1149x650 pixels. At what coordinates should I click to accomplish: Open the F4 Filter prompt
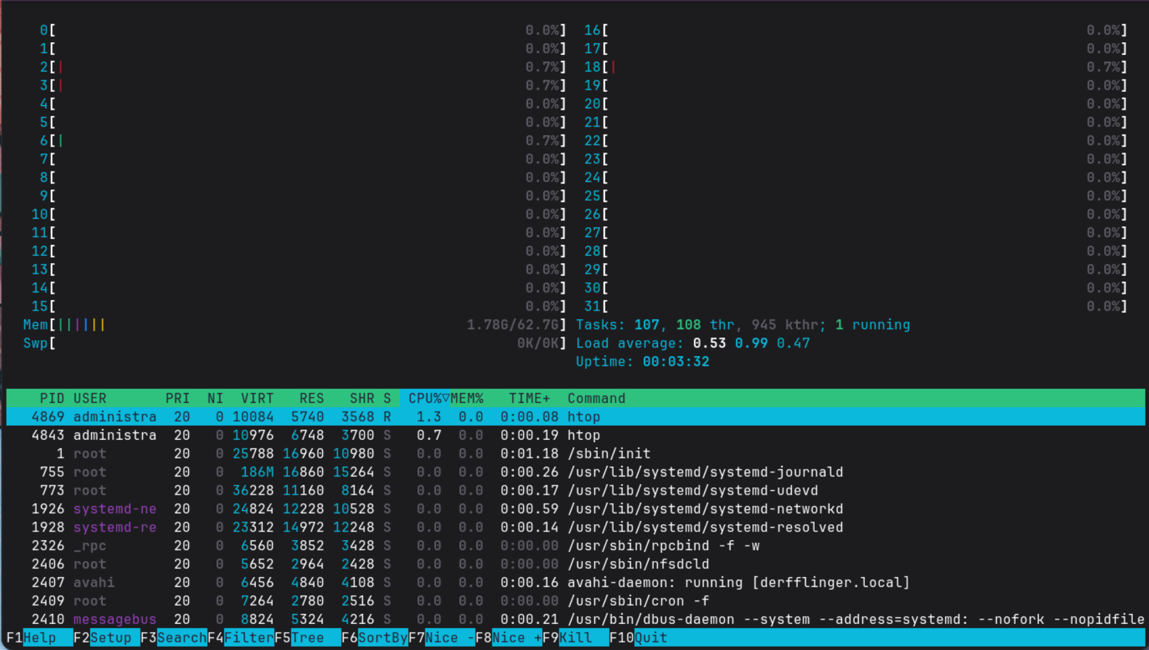(x=240, y=637)
